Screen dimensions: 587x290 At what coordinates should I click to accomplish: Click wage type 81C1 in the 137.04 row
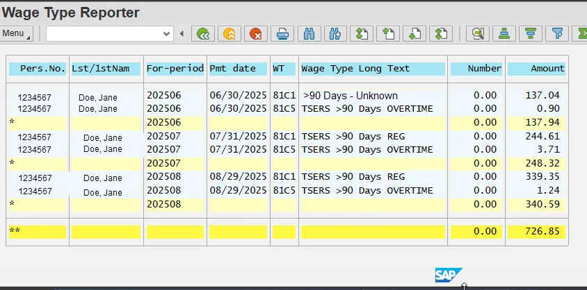click(284, 96)
